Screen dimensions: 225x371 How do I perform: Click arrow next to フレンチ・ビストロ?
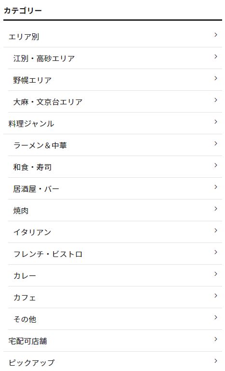tap(215, 252)
